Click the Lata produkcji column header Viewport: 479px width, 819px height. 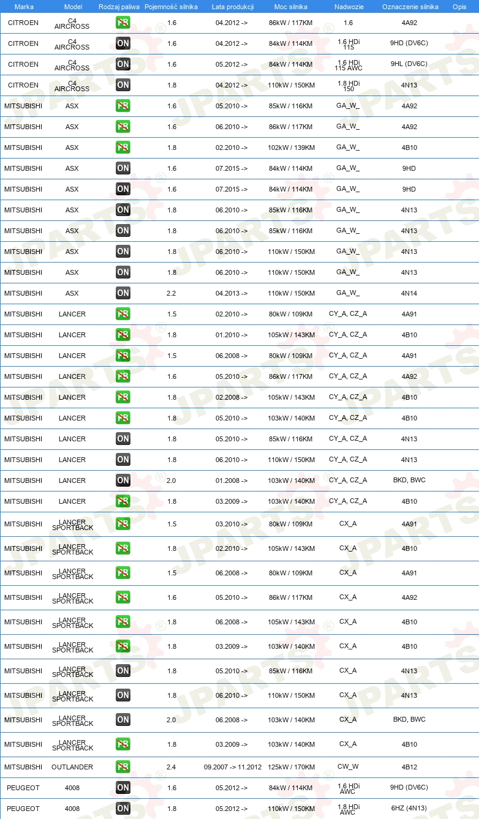point(233,7)
